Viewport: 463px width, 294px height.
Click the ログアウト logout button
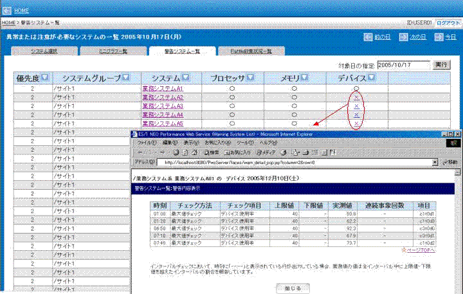(x=448, y=23)
